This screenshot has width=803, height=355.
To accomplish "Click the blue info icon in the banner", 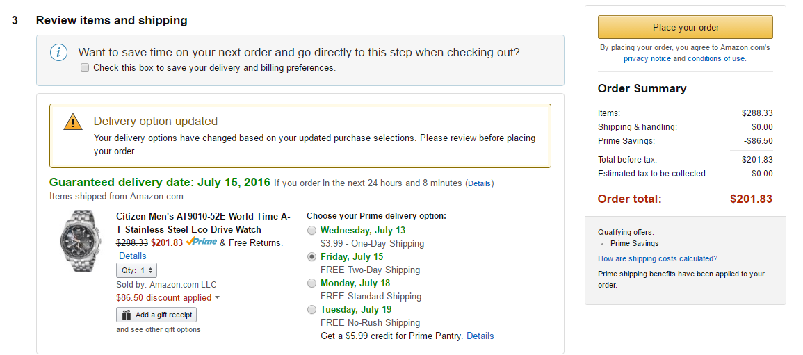I will click(x=59, y=52).
